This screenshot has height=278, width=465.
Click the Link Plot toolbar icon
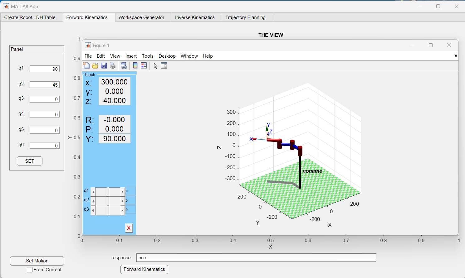pos(124,65)
